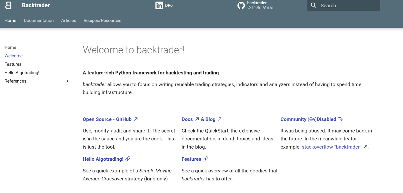Image resolution: width=403 pixels, height=193 pixels.
Task: Click the anchor link icon beside Features heading
Action: point(205,159)
